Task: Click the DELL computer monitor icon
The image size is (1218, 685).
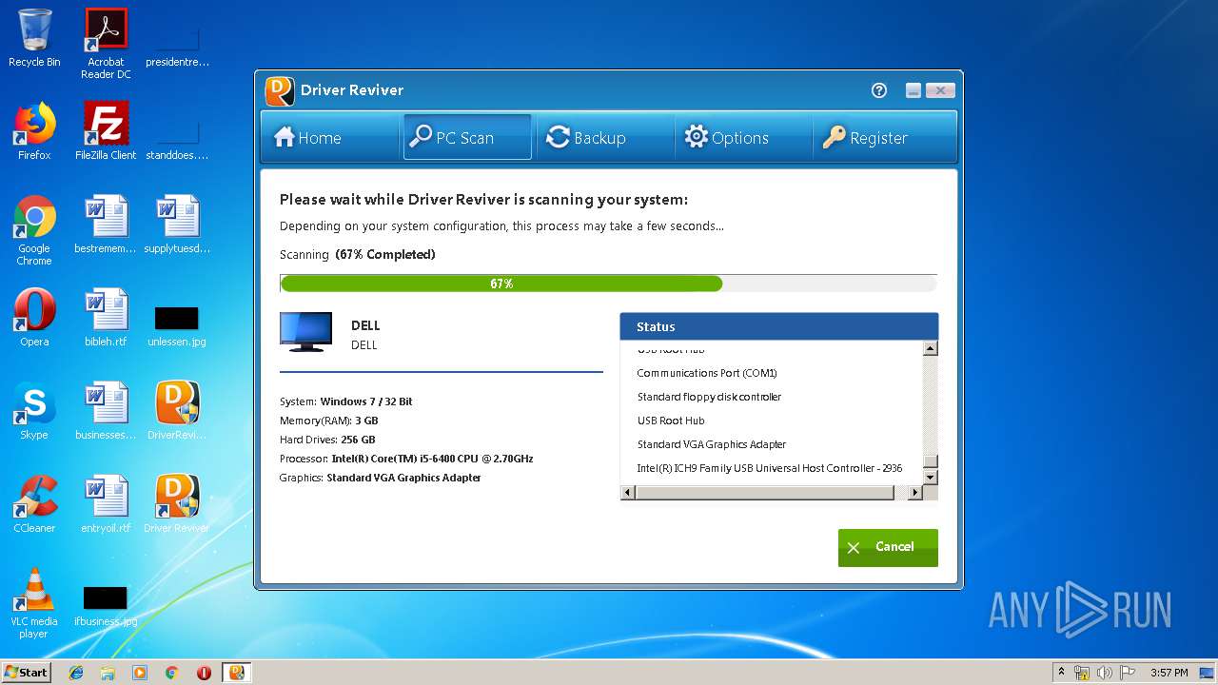Action: 306,332
